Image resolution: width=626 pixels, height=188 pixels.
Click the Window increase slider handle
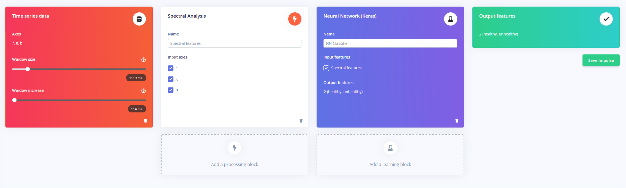coord(15,100)
